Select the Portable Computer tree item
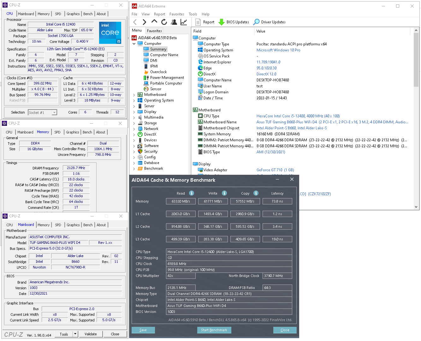Viewport: 421px width, 341px height. point(166,83)
